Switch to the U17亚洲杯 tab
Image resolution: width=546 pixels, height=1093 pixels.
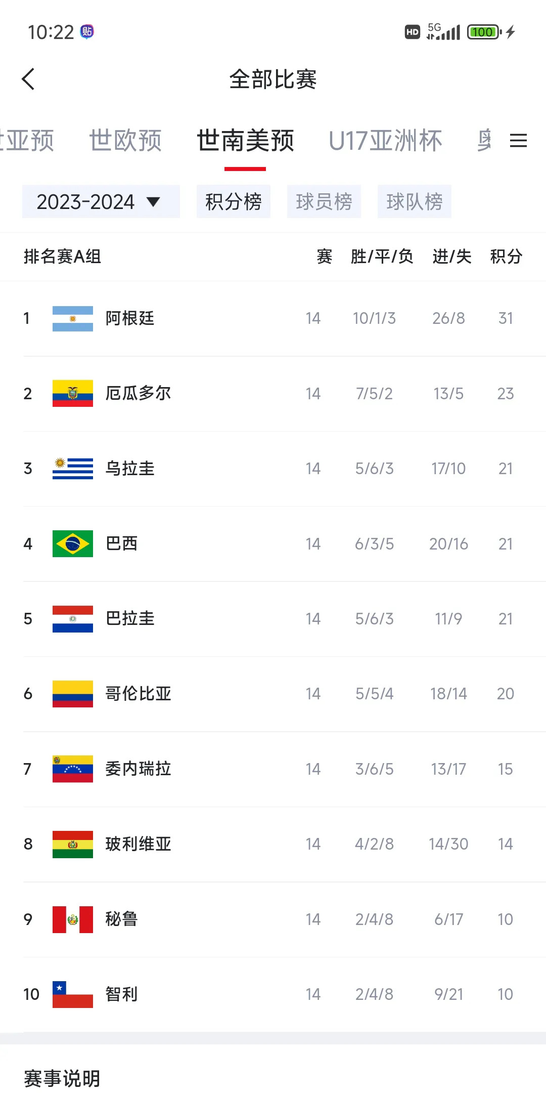coord(385,140)
